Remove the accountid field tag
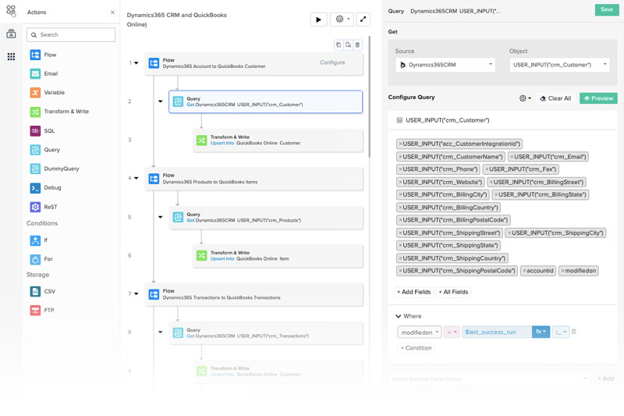624x416 pixels. pyautogui.click(x=526, y=271)
